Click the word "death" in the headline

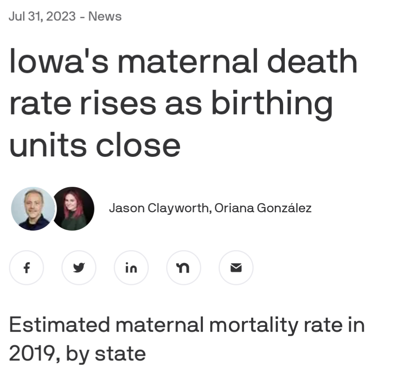pos(311,61)
